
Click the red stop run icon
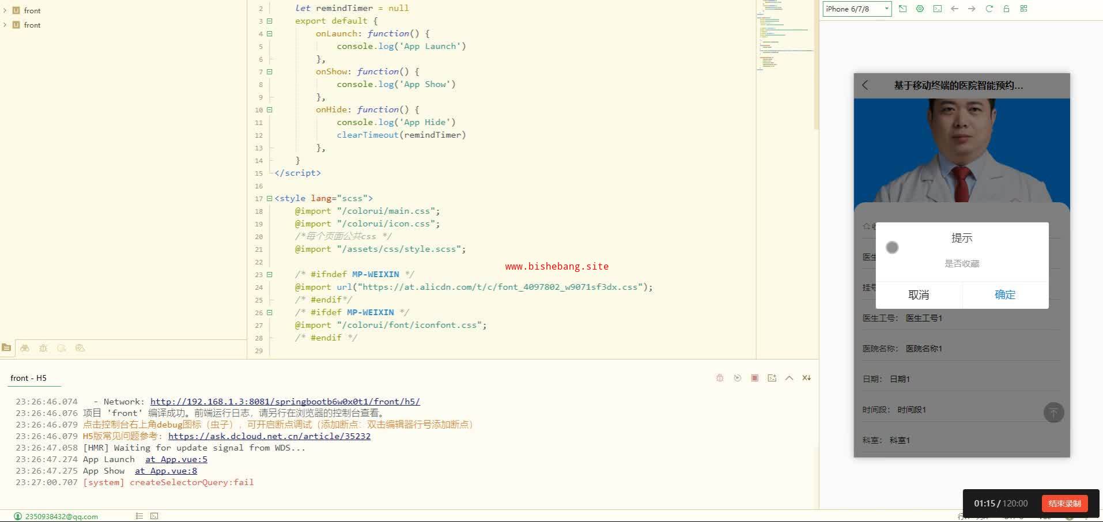(x=754, y=378)
